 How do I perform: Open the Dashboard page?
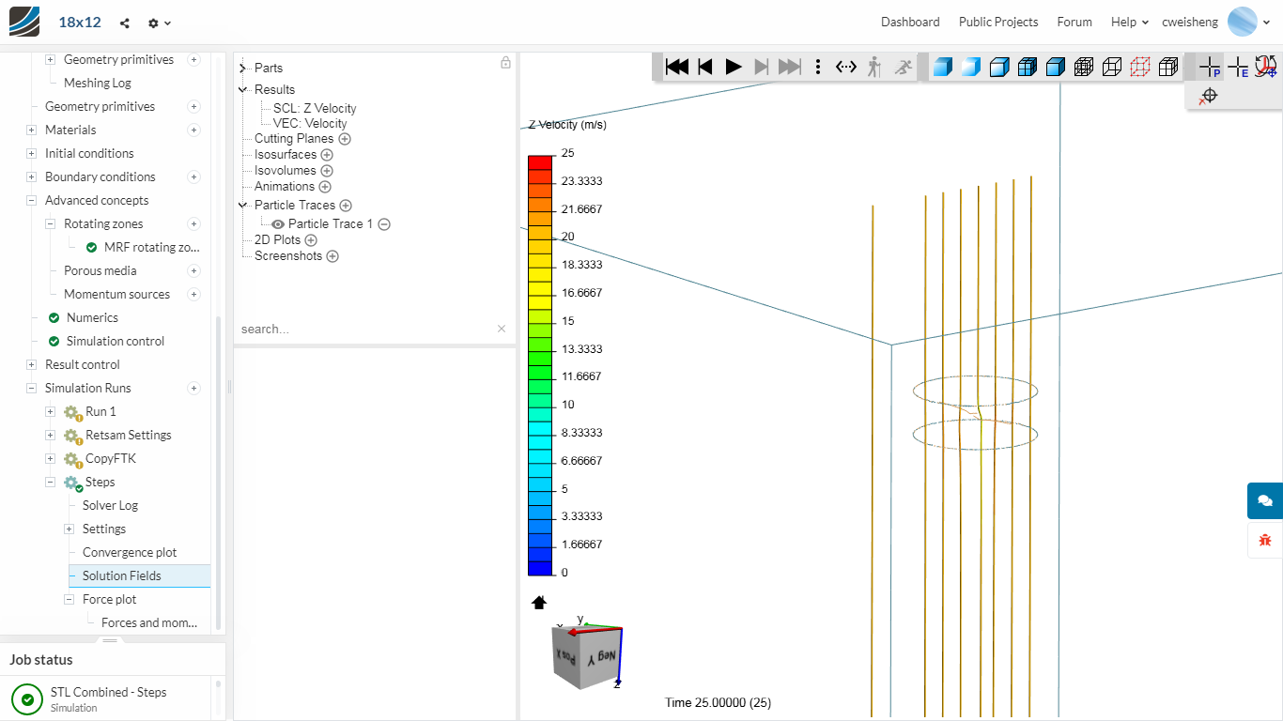[x=909, y=22]
